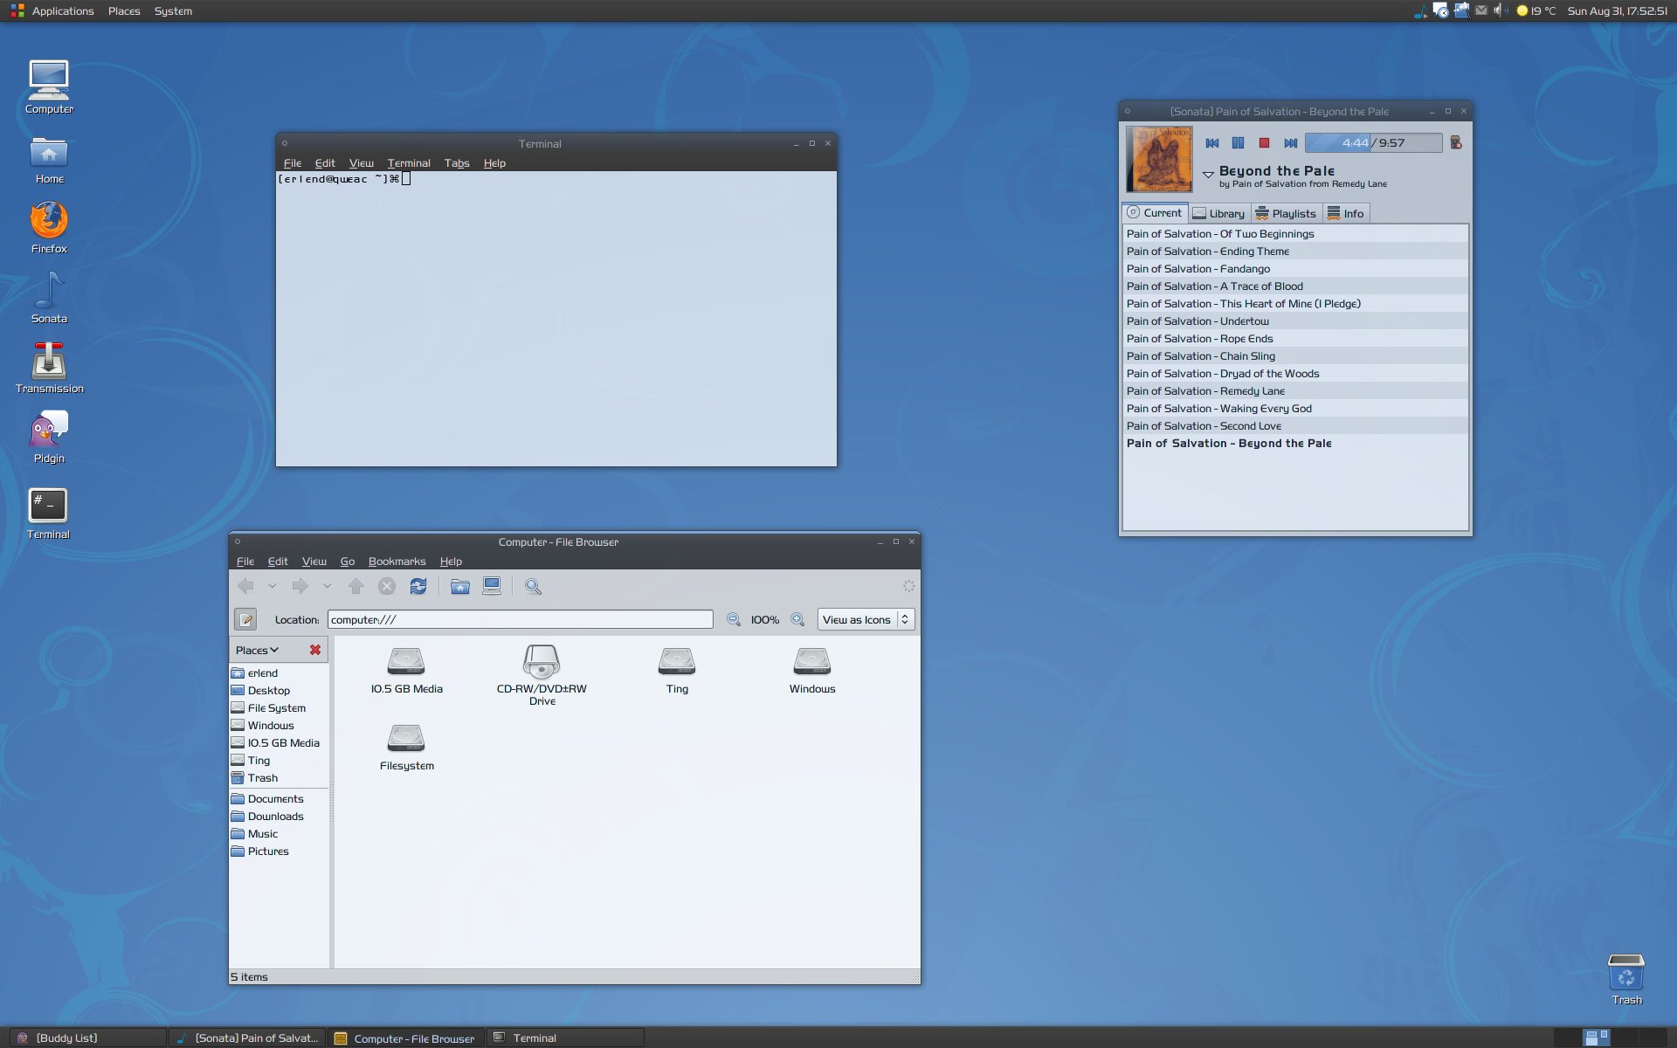Seek within the 4:44 / 9:57 progress bar
Image resolution: width=1677 pixels, height=1048 pixels.
tap(1373, 143)
